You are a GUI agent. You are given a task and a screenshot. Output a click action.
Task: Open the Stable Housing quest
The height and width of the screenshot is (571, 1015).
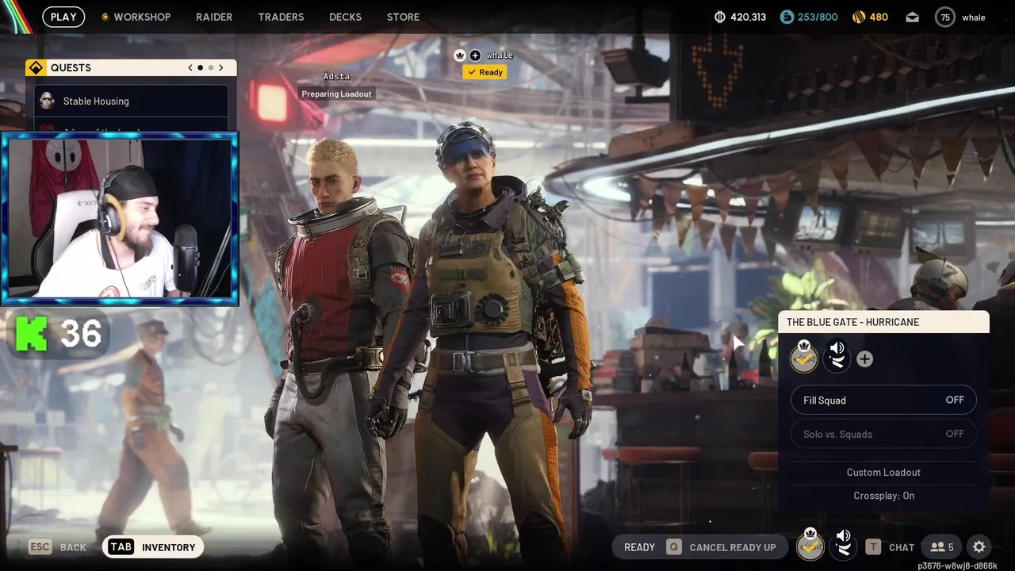tap(132, 101)
